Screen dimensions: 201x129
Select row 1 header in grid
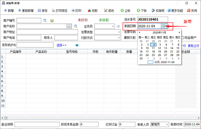point(3,56)
